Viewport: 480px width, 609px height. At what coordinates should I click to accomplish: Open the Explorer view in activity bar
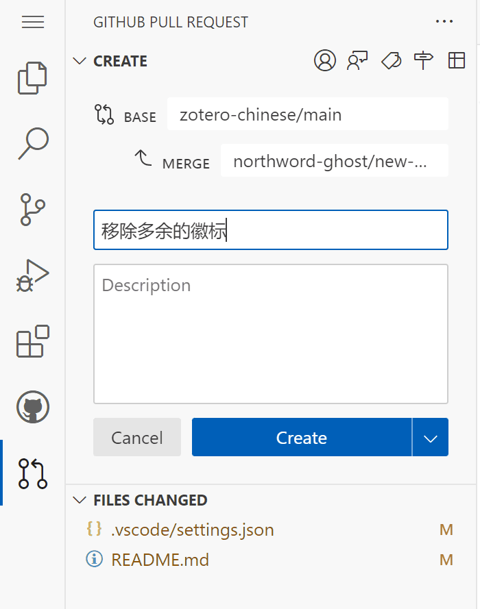[x=32, y=78]
